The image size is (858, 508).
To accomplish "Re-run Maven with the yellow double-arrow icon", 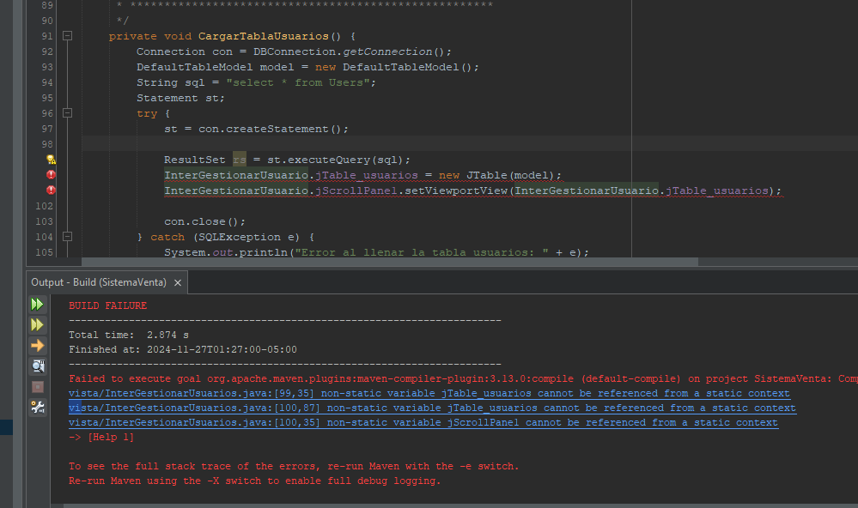I will click(36, 324).
